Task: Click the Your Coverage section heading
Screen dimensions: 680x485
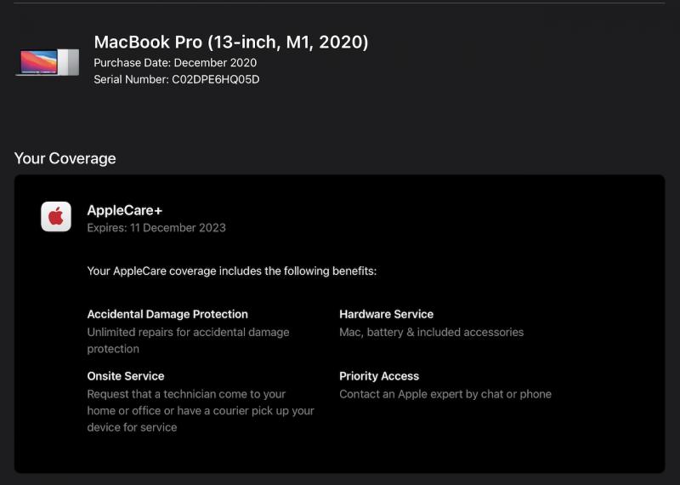Action: coord(65,158)
